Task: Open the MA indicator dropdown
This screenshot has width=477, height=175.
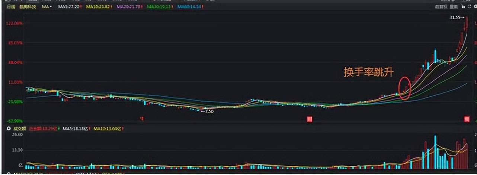Action: [47, 7]
